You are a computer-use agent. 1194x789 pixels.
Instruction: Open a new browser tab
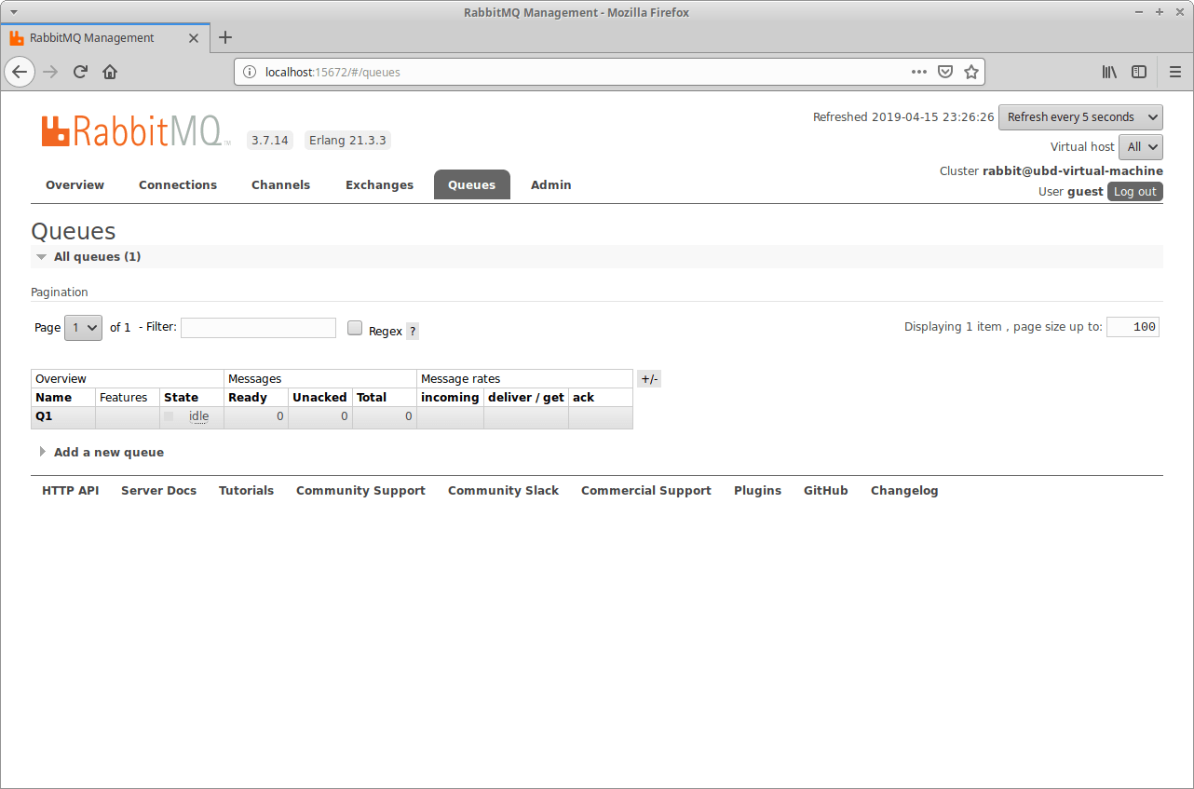click(224, 37)
